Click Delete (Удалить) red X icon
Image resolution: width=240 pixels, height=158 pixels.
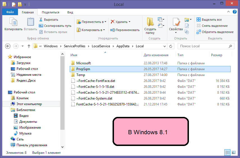pyautogui.click(x=113, y=22)
